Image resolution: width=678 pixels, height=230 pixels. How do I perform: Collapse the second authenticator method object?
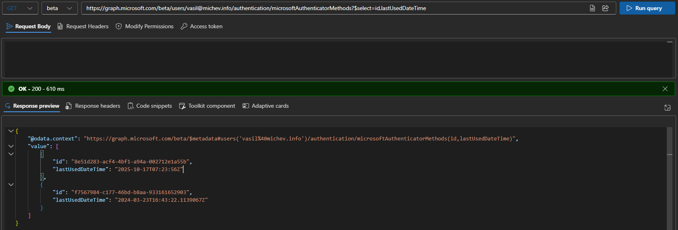click(11, 185)
